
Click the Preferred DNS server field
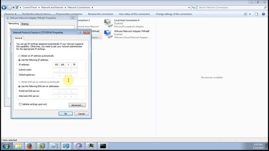coord(65,91)
